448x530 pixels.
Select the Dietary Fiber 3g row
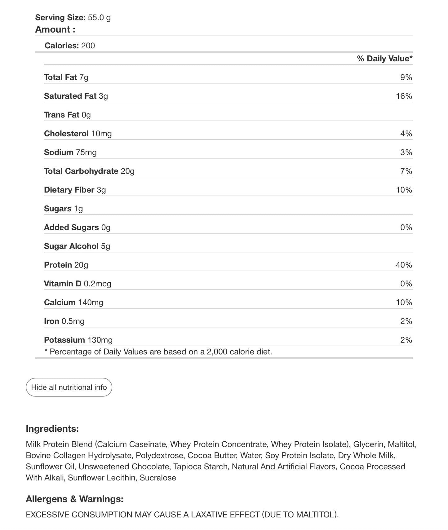228,190
